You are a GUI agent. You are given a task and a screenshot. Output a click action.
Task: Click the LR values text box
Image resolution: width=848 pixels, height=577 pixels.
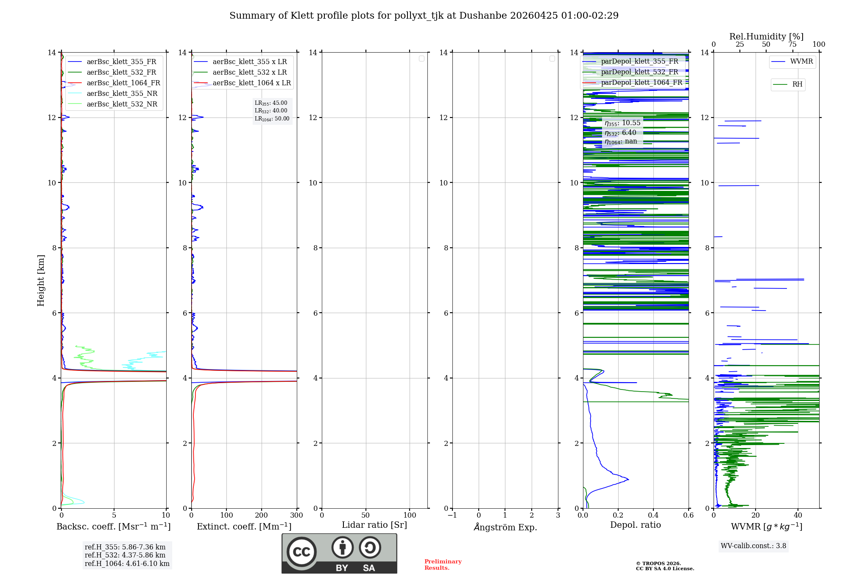pyautogui.click(x=272, y=111)
